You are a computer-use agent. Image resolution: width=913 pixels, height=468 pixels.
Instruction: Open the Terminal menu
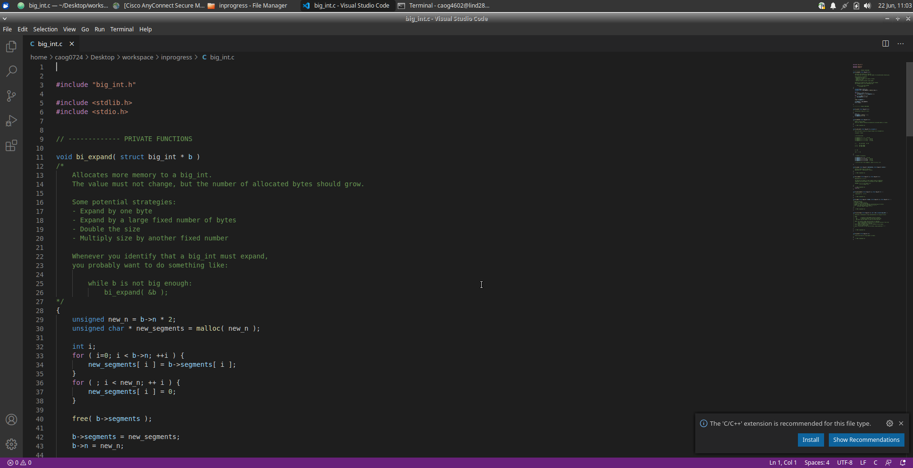122,29
